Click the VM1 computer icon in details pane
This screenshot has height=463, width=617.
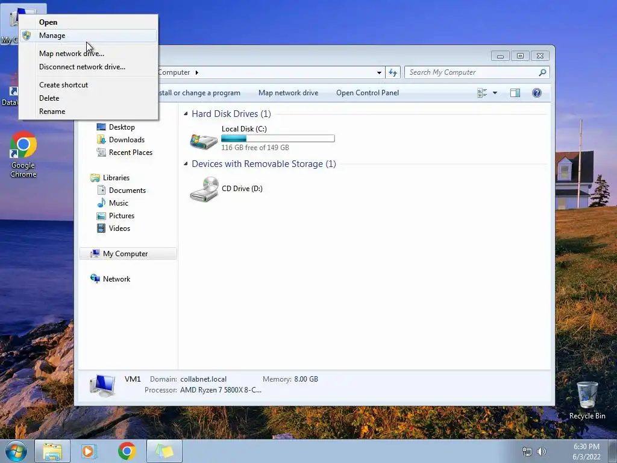pos(102,385)
